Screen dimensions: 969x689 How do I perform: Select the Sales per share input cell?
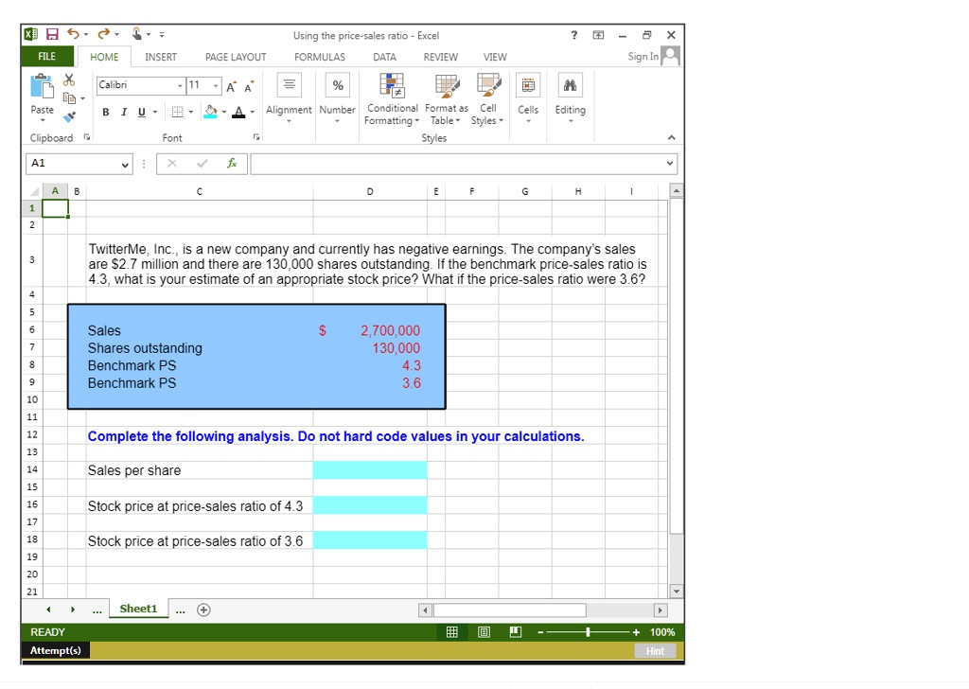(x=370, y=469)
